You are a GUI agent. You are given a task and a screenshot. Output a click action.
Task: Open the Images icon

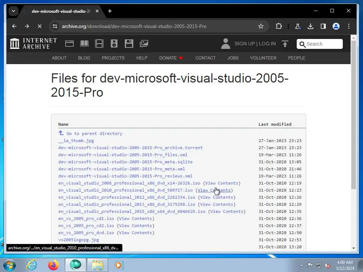[144, 44]
